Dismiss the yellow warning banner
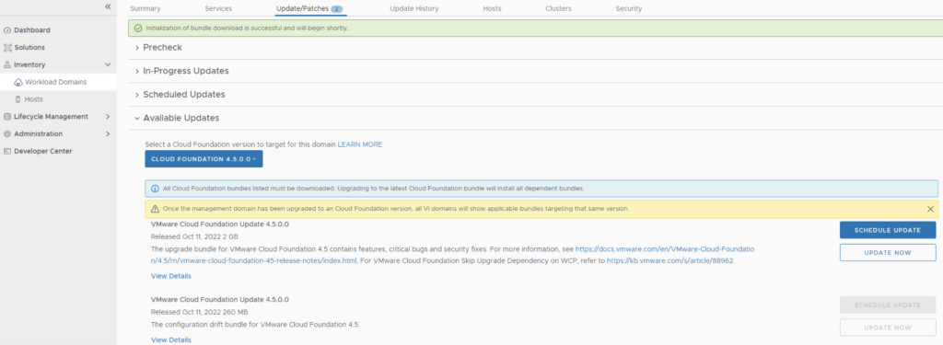 [x=930, y=209]
